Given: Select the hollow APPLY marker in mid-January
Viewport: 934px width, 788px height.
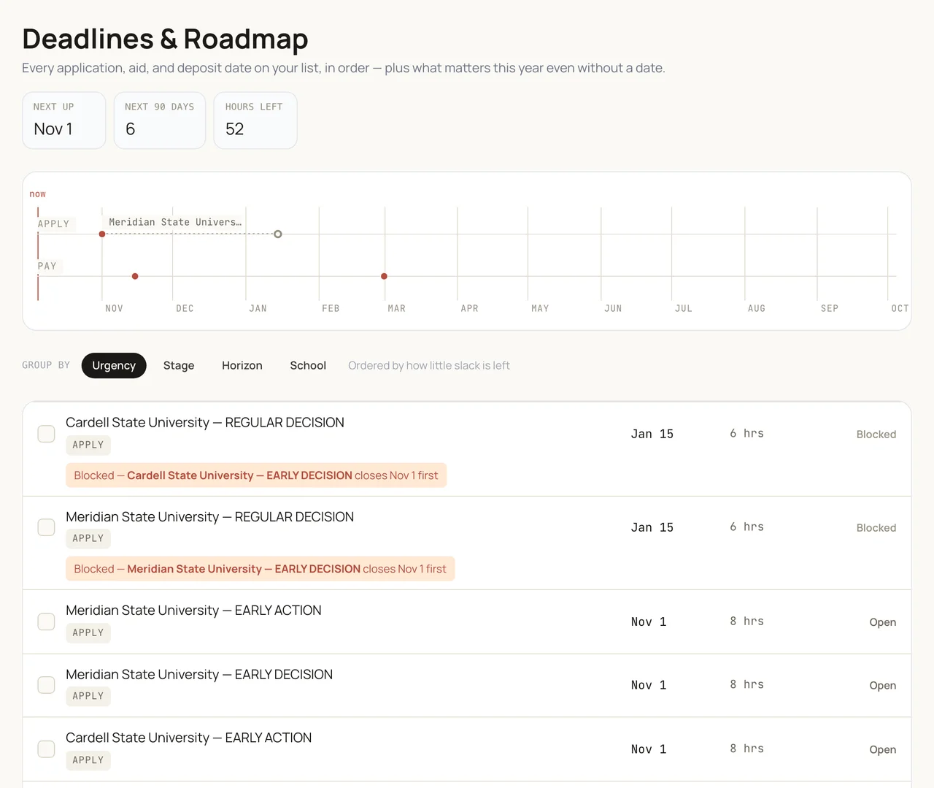Looking at the screenshot, I should click(x=278, y=234).
